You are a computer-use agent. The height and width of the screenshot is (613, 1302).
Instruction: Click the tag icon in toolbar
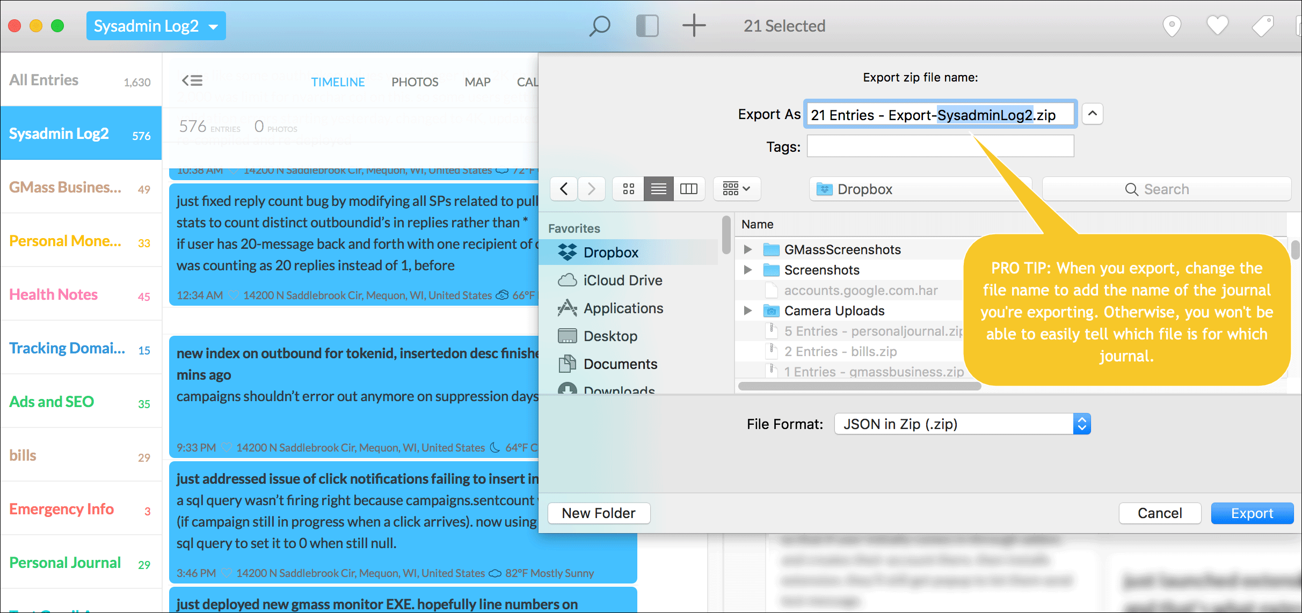(x=1262, y=26)
